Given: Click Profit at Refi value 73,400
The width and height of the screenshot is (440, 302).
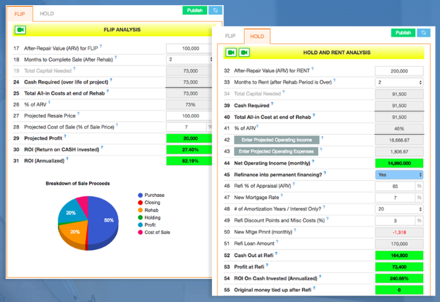Looking at the screenshot, I should pos(399,267).
